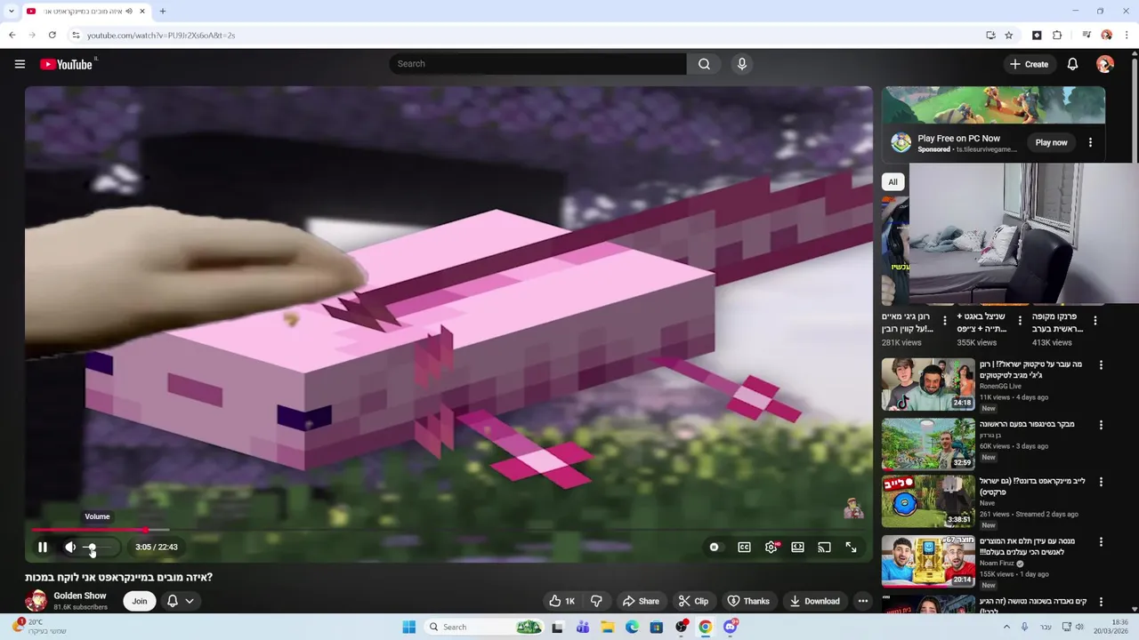Screen dimensions: 1139x640
Task: Open Chrome three-dot menu
Action: [x=1127, y=35]
